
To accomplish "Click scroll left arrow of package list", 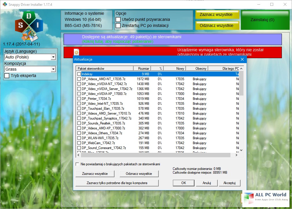I will 78,155.
